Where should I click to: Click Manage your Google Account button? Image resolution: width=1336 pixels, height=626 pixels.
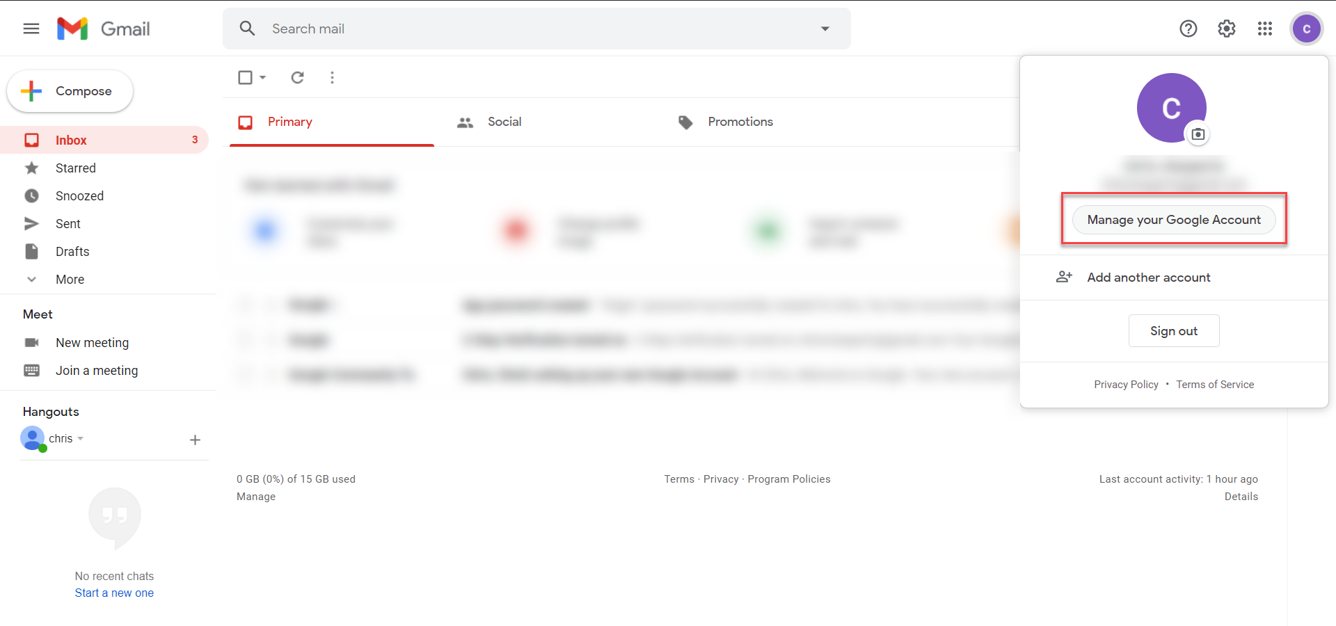[x=1174, y=220]
